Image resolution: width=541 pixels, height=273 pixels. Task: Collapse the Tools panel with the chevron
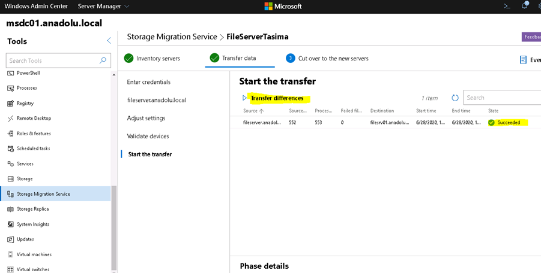[109, 41]
